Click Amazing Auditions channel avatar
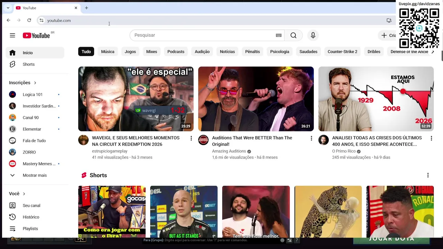The height and width of the screenshot is (249, 443). pos(204,140)
